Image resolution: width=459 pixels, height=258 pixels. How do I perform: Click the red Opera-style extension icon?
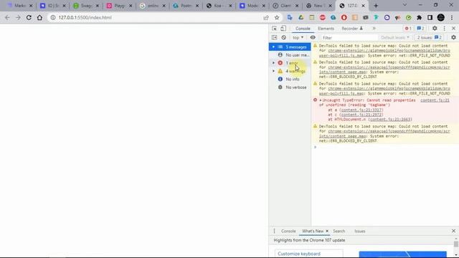point(344,17)
